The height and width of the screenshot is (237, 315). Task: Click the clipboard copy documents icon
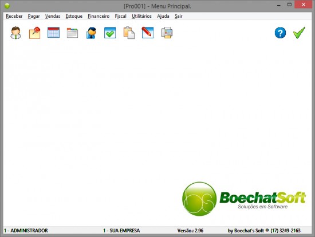point(129,33)
